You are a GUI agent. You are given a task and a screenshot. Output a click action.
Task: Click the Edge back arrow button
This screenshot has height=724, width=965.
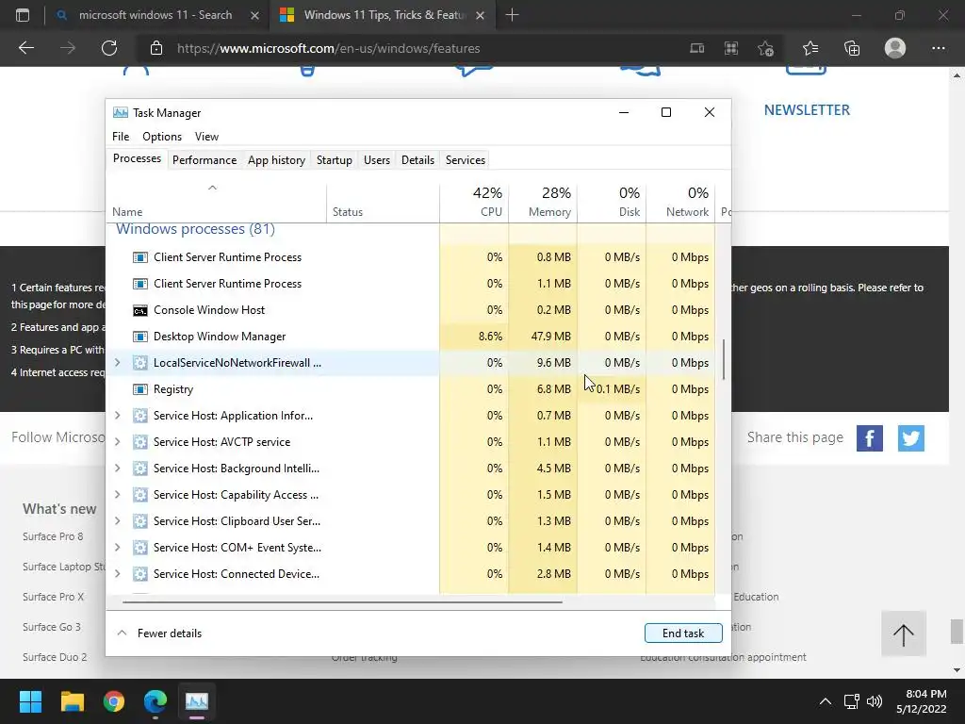pos(26,48)
